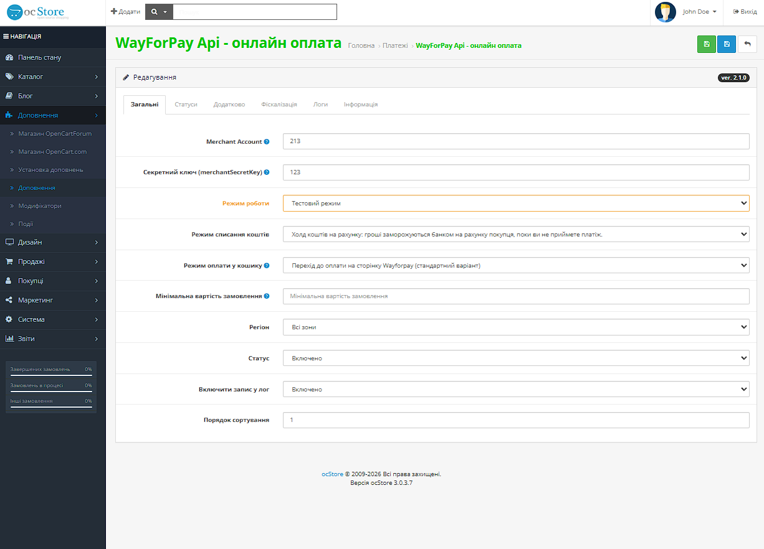Image resolution: width=764 pixels, height=549 pixels.
Task: Click the WayForPay Api breadcrumb link
Action: point(469,45)
